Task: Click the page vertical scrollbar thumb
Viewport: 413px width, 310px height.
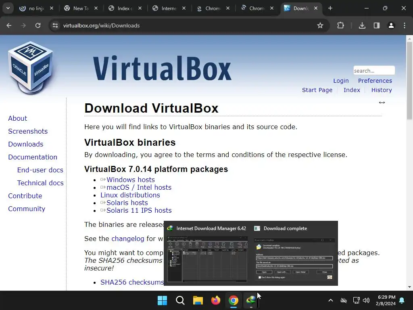Action: (410, 80)
